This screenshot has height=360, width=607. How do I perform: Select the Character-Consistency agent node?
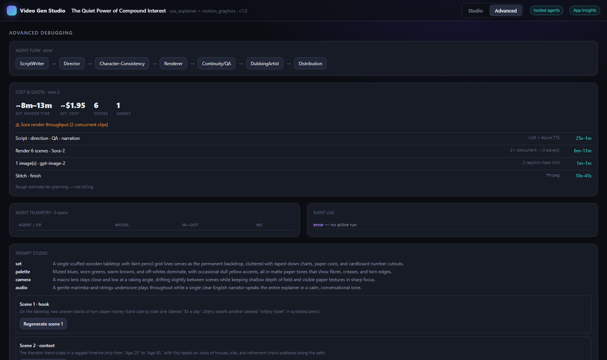[122, 64]
